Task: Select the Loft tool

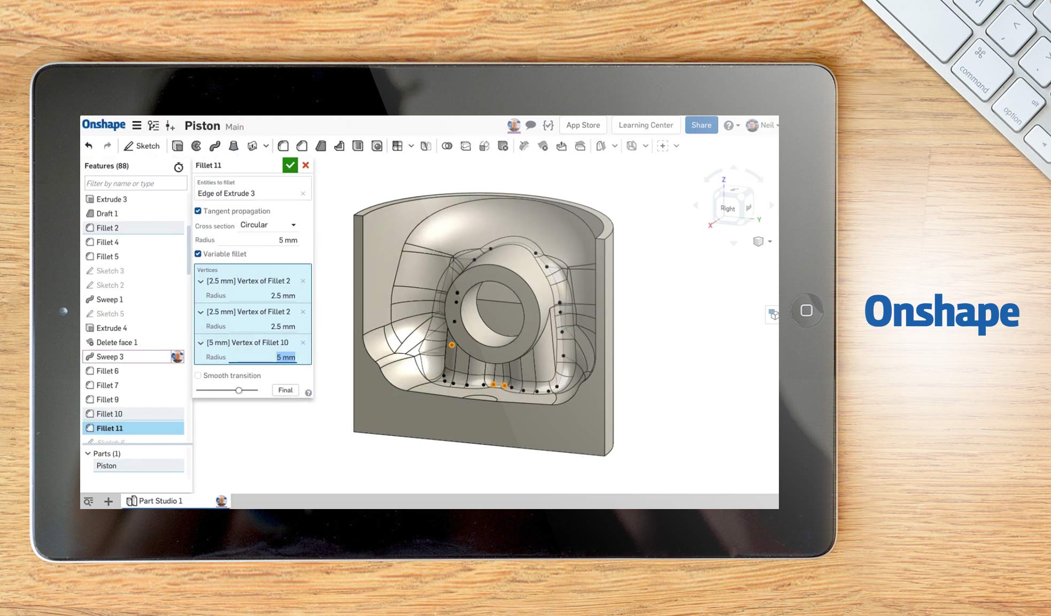Action: pyautogui.click(x=234, y=145)
